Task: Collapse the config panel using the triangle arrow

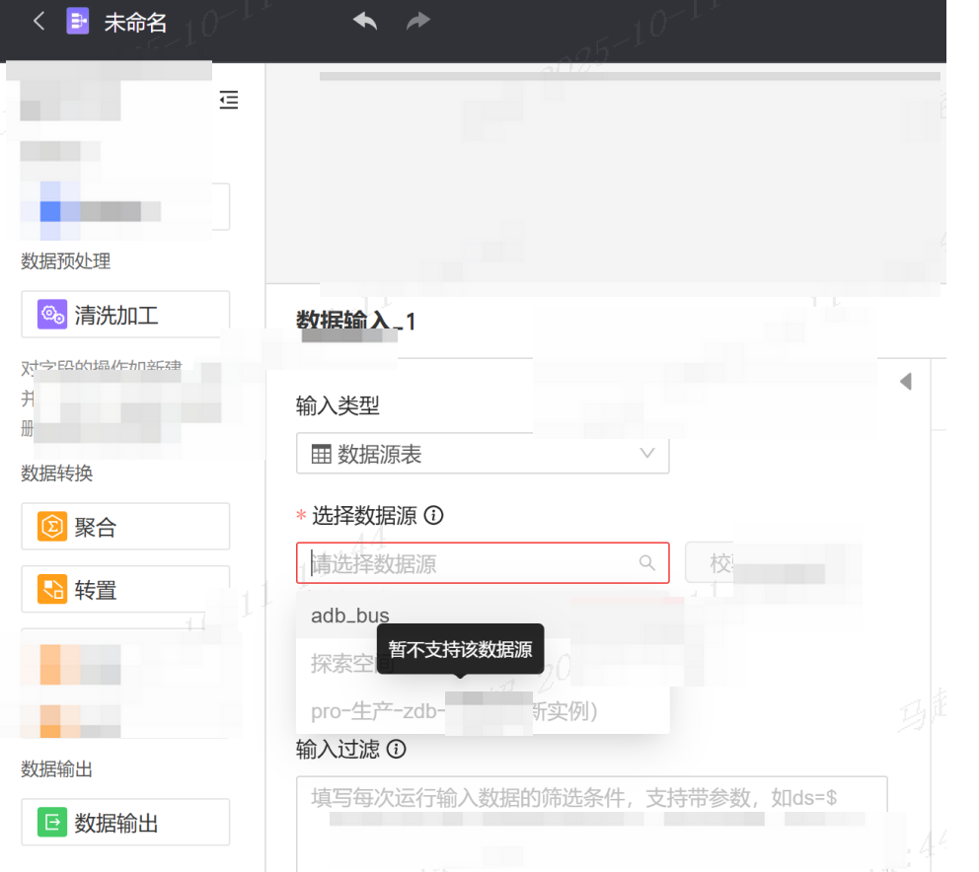Action: tap(905, 382)
